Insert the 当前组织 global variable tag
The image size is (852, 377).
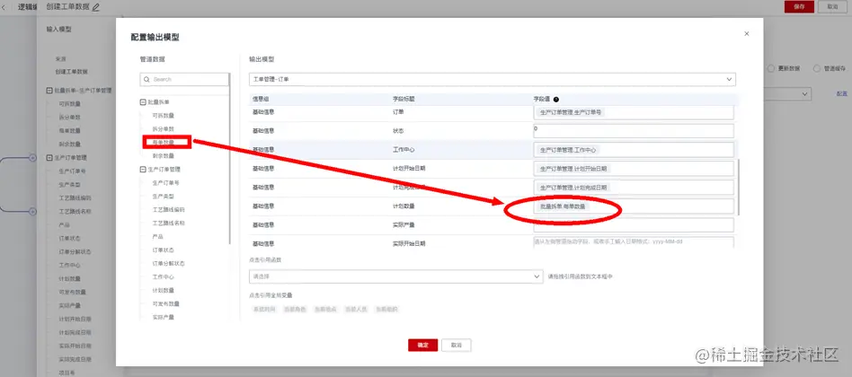pyautogui.click(x=386, y=309)
